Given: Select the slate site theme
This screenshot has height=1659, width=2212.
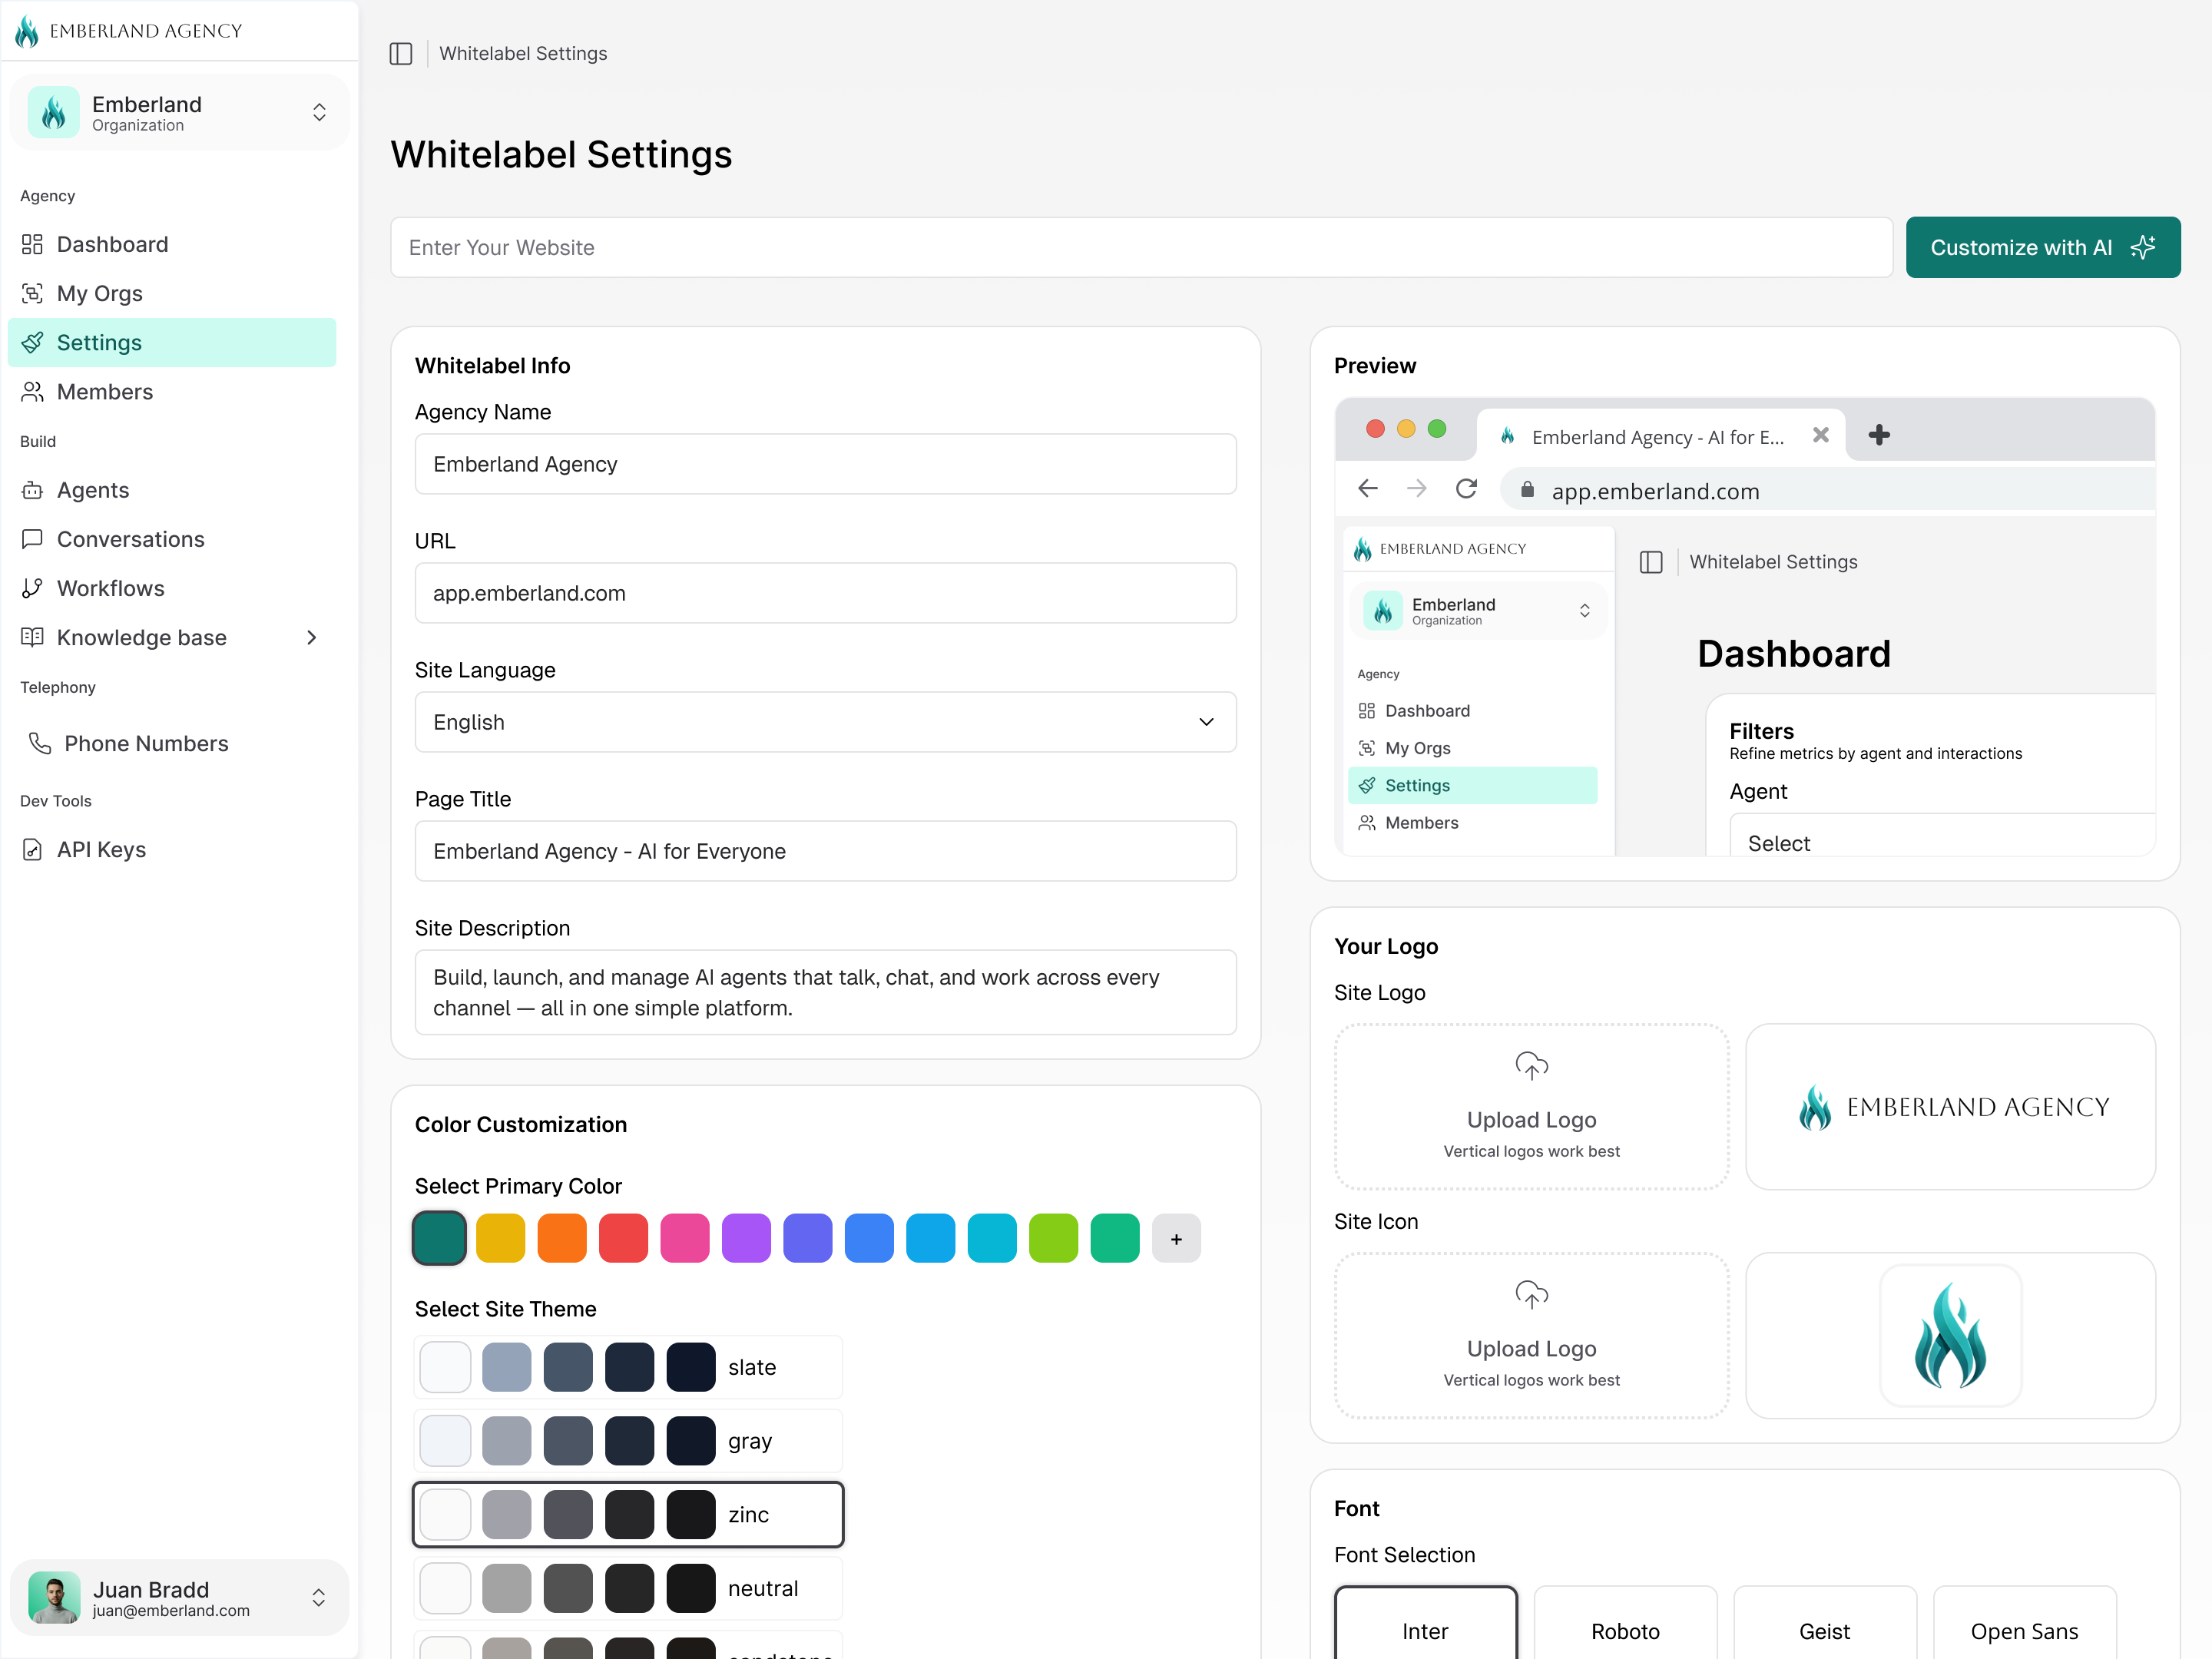Looking at the screenshot, I should [x=628, y=1366].
